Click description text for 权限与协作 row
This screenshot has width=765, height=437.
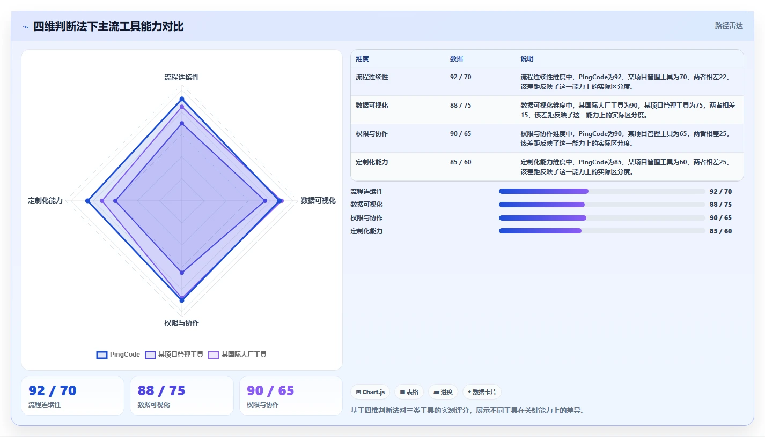point(626,138)
